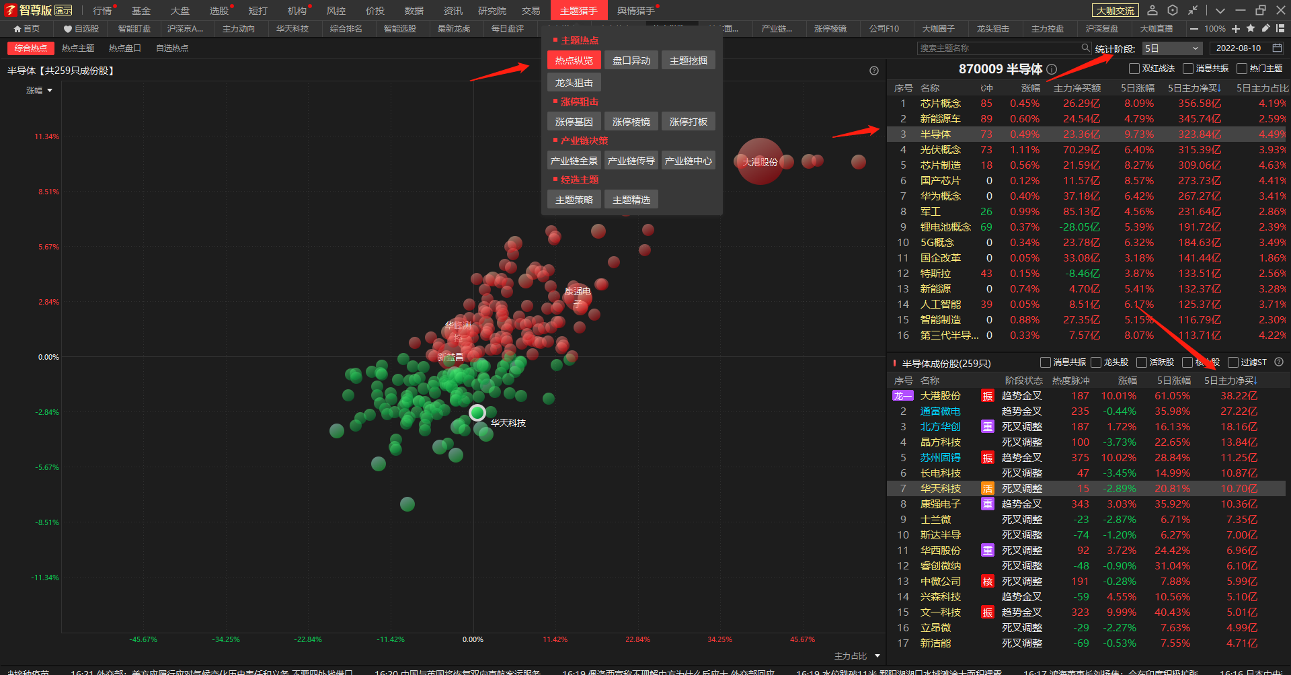Click the star favorite icon in toolbar
This screenshot has width=1291, height=675.
[x=1251, y=29]
